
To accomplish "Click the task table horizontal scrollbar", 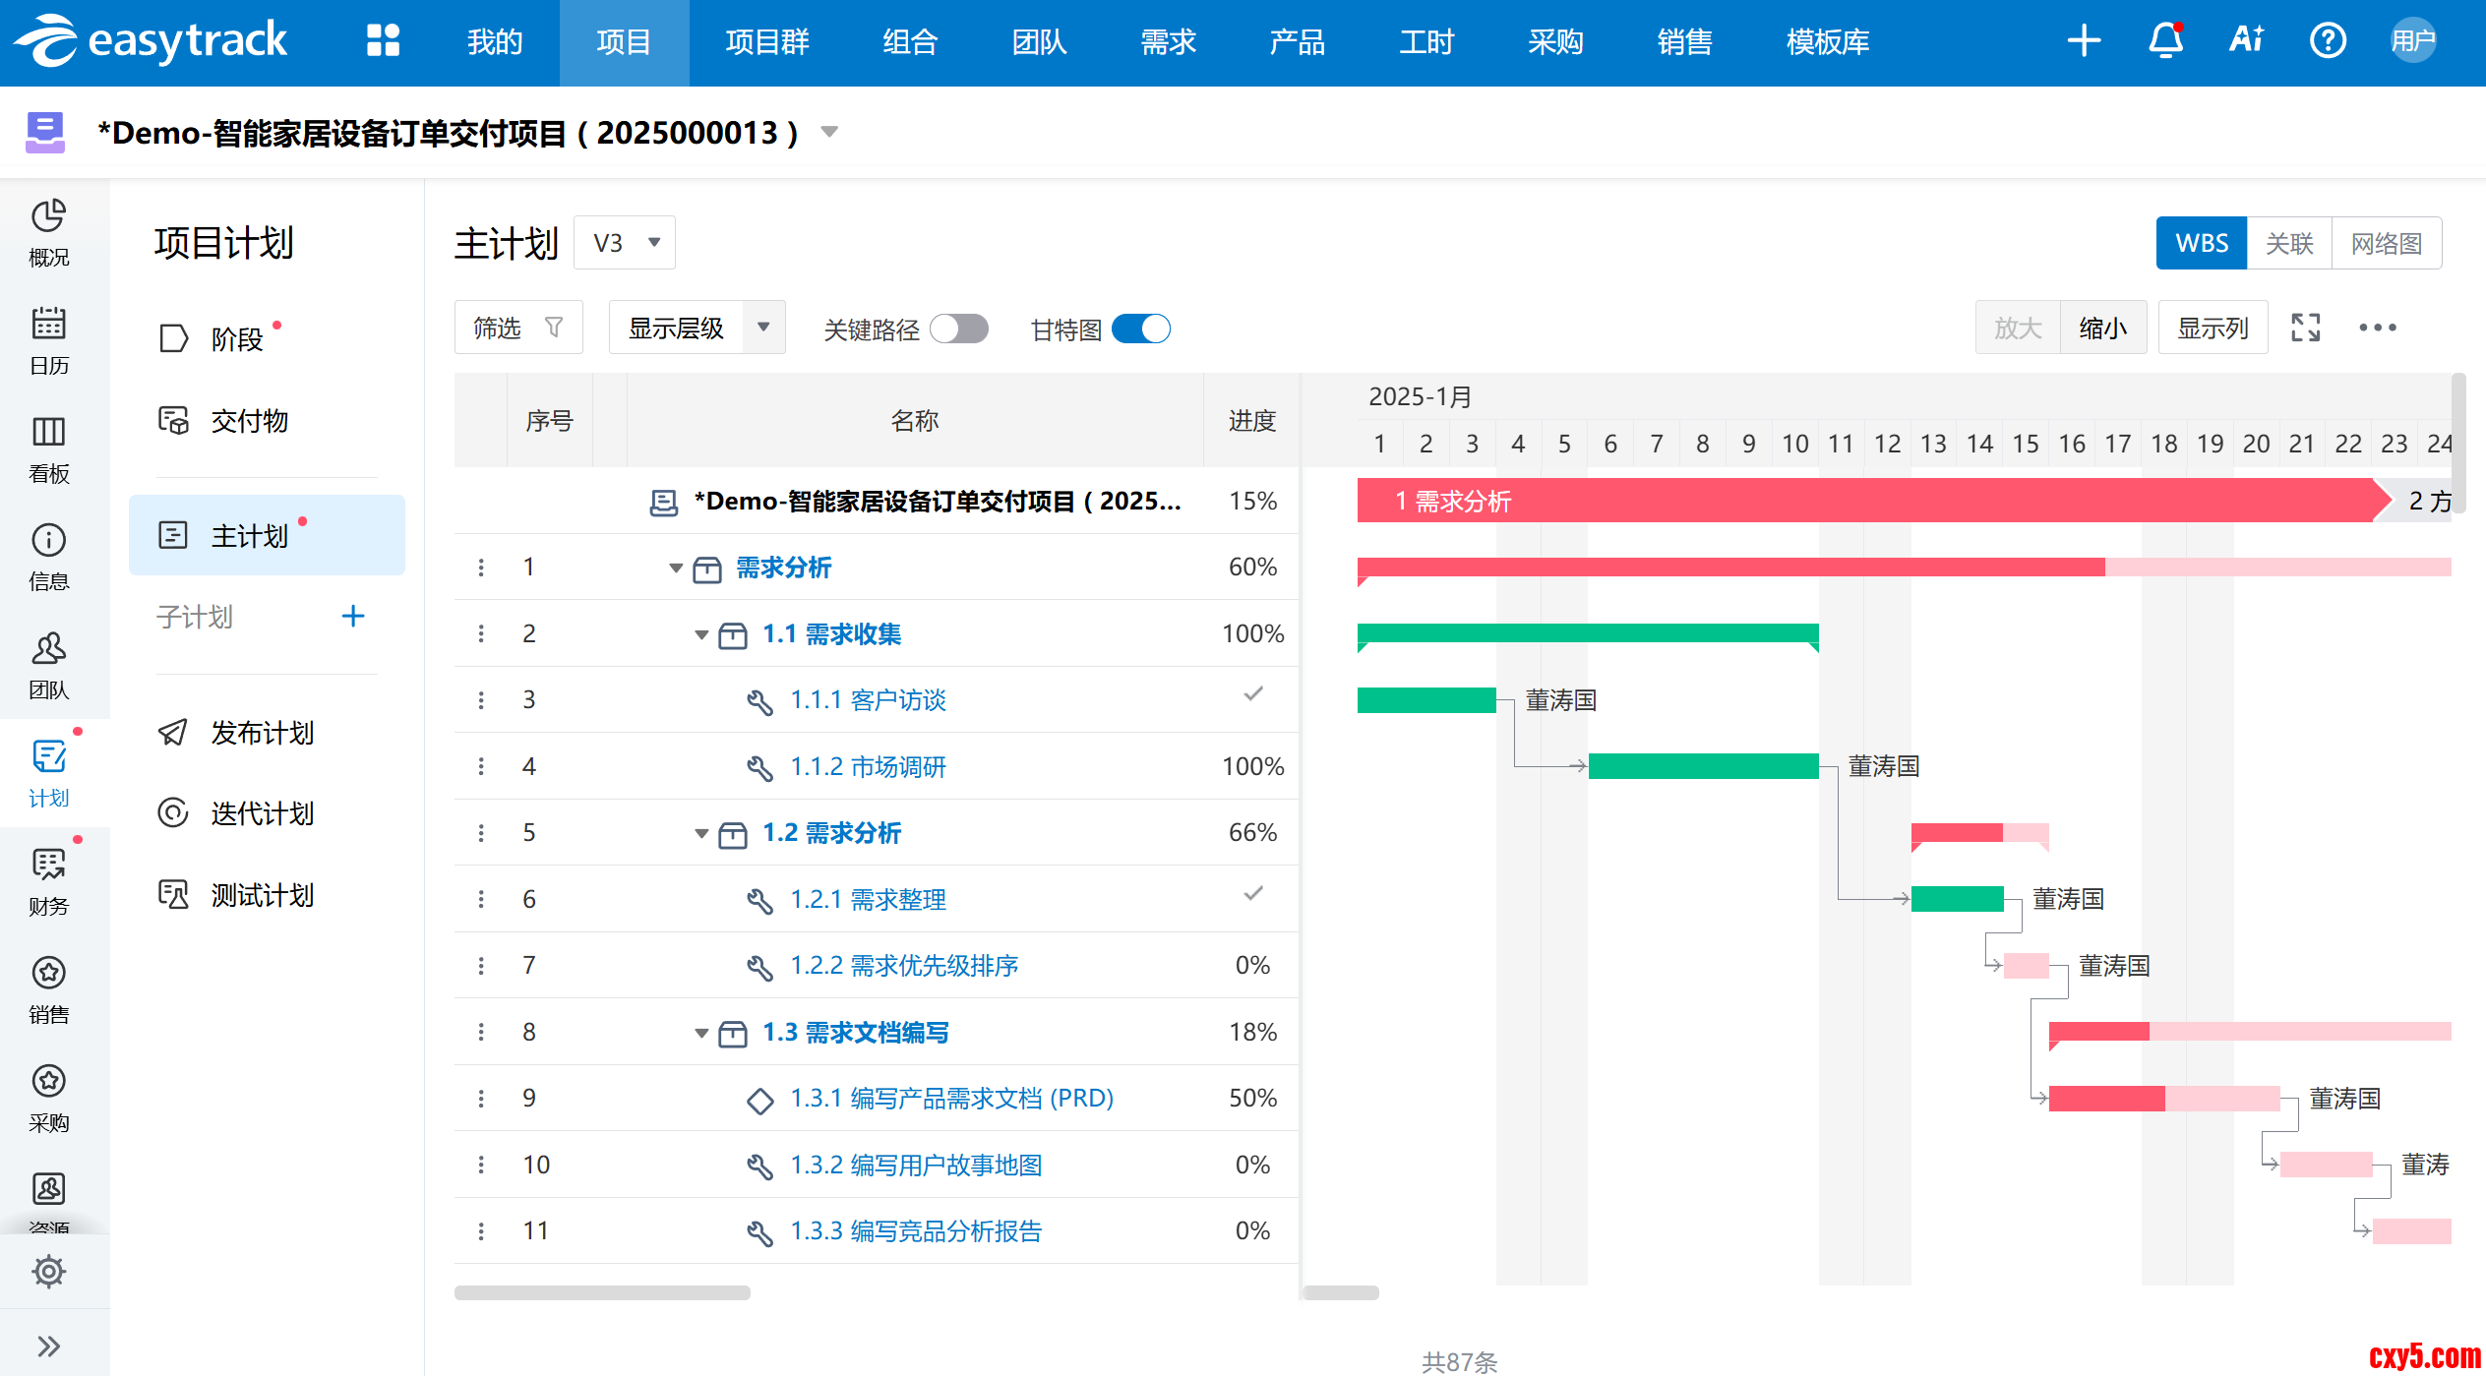I will [602, 1292].
